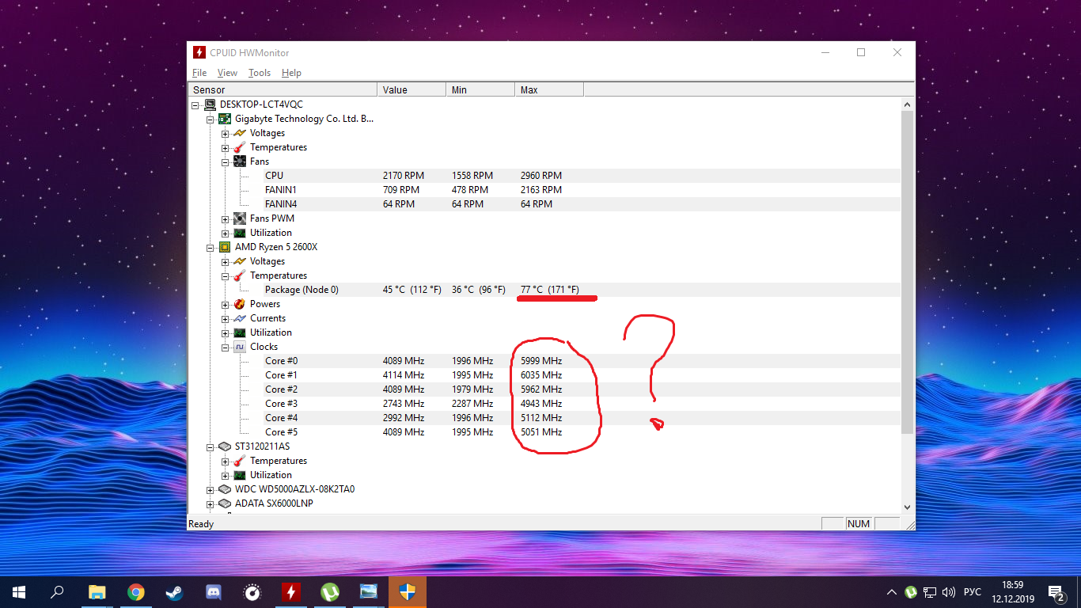This screenshot has height=608, width=1081.
Task: Click the ADATA SX6000LNP drive icon
Action: click(x=225, y=503)
